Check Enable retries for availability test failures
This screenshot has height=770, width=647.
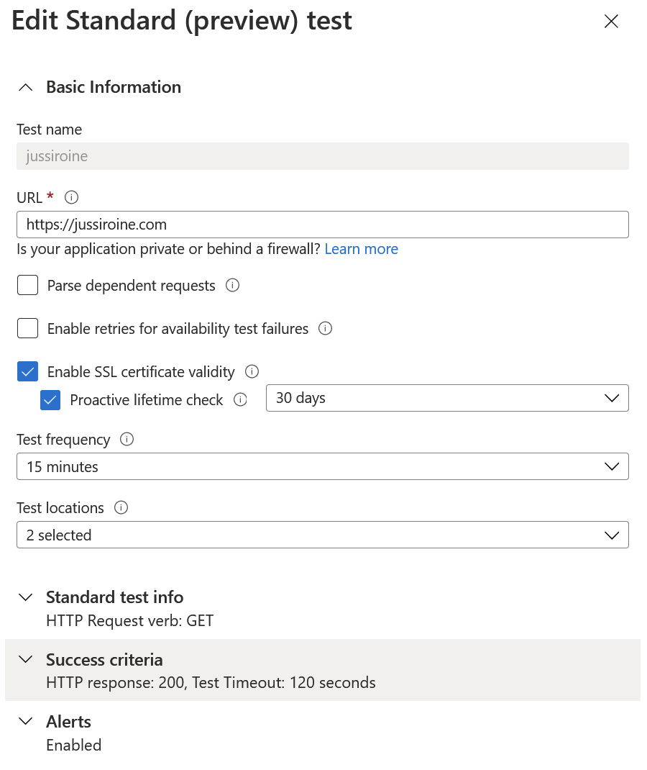(x=27, y=329)
